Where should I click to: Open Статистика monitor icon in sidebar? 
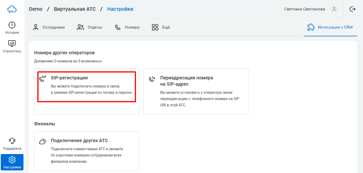click(12, 43)
